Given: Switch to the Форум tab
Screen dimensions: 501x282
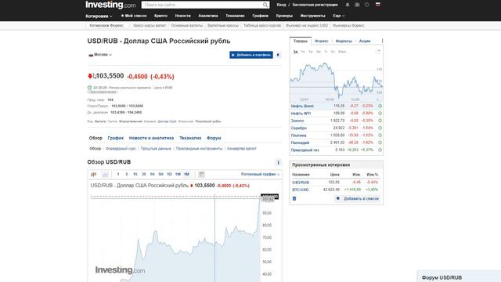Looking at the screenshot, I should 214,138.
